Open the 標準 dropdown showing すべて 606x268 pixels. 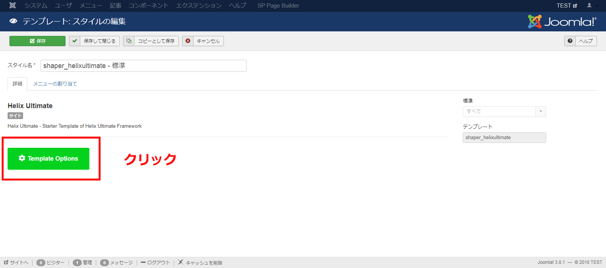tap(504, 112)
